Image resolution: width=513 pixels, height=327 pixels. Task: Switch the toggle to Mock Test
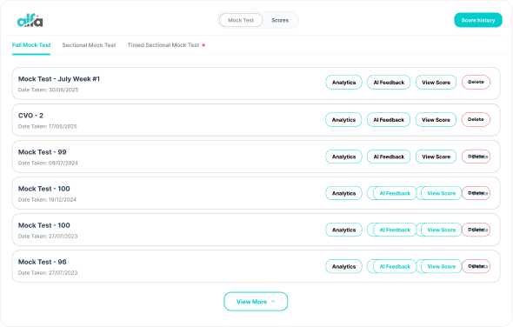click(x=241, y=20)
